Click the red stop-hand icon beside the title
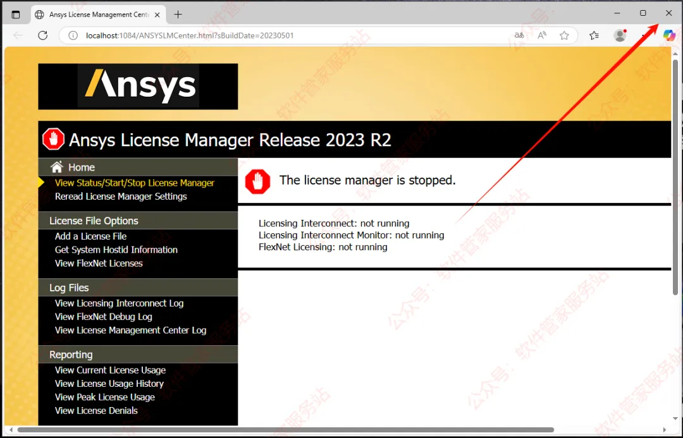 click(53, 139)
